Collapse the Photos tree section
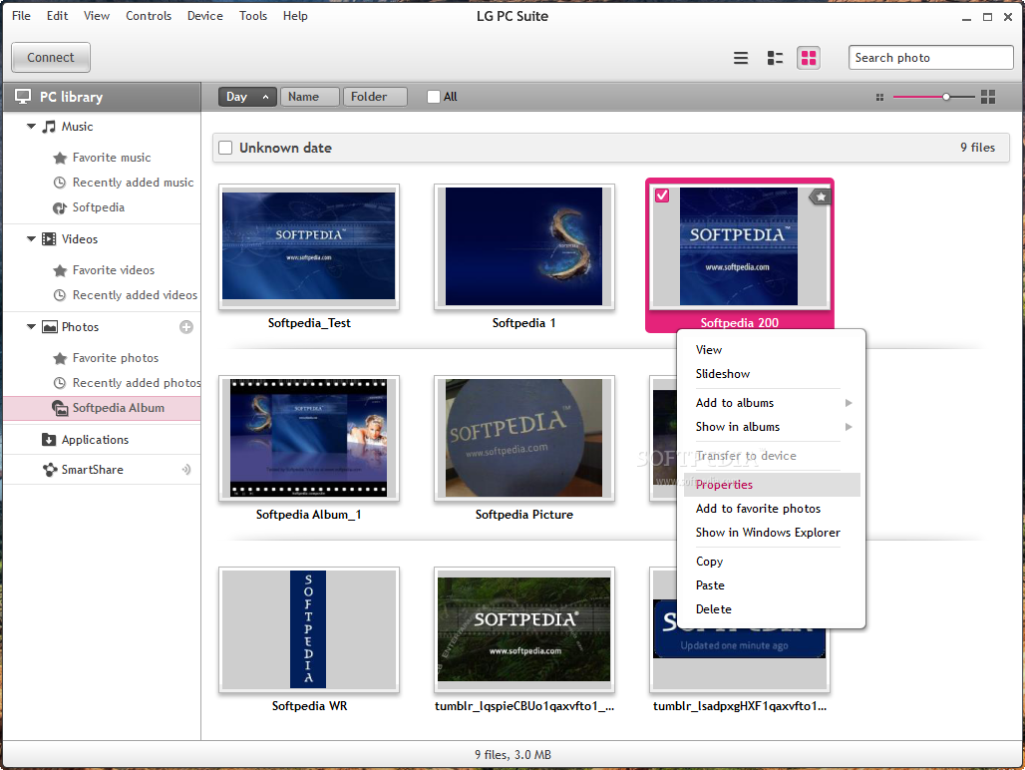The height and width of the screenshot is (770, 1025). (x=31, y=326)
